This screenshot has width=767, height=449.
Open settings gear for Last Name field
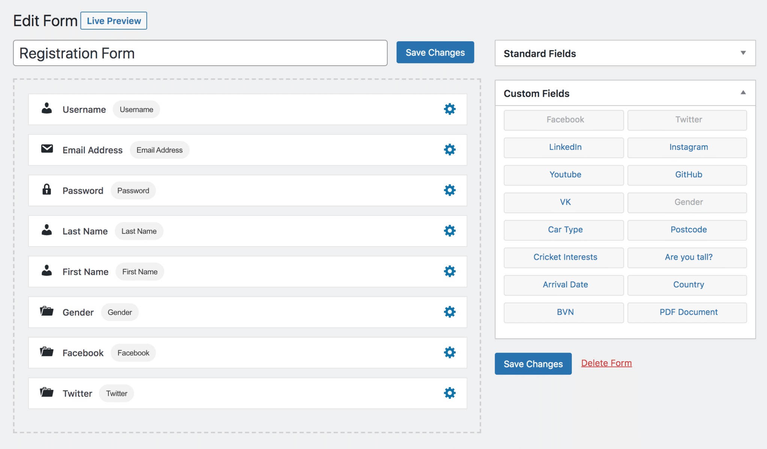(x=449, y=230)
